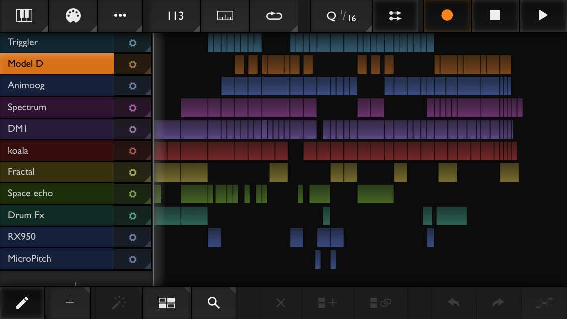Open Model D track settings gear
Image resolution: width=567 pixels, height=319 pixels.
(x=133, y=64)
